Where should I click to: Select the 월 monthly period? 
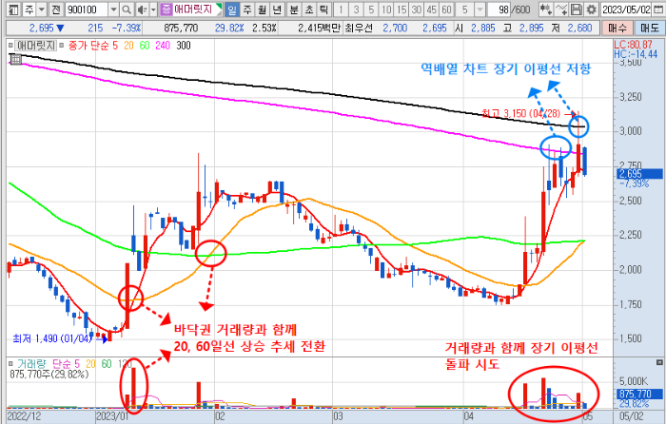click(x=263, y=10)
